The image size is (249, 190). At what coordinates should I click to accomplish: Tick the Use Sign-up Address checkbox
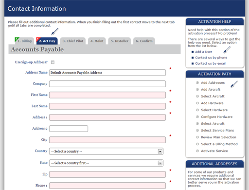53,62
